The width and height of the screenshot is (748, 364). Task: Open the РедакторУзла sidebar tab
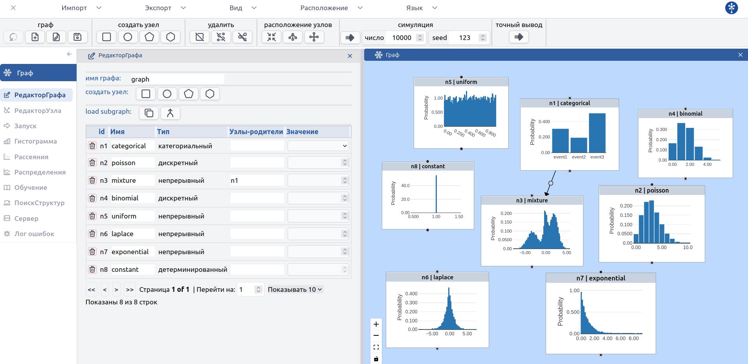click(38, 111)
